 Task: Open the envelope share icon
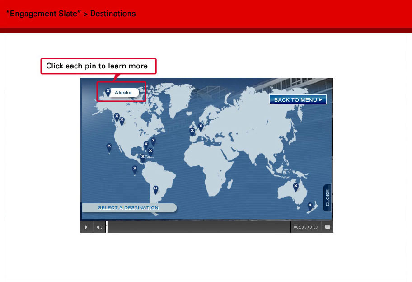click(x=328, y=227)
